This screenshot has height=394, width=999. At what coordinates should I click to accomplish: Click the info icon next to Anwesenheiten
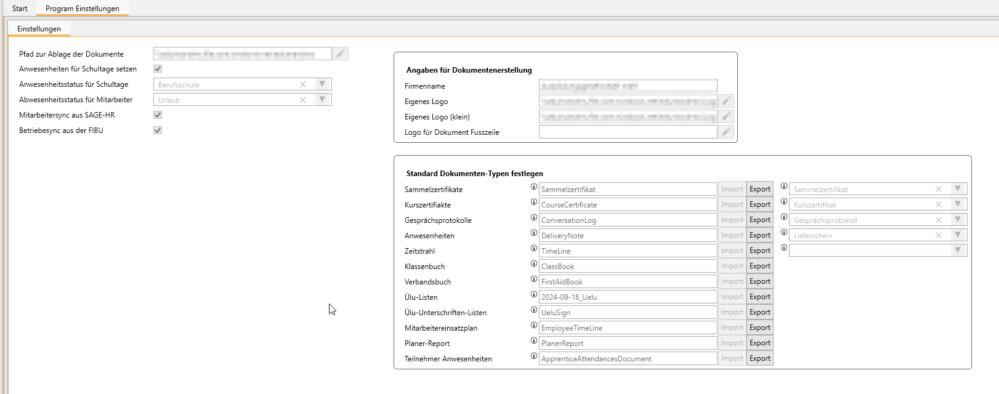534,233
